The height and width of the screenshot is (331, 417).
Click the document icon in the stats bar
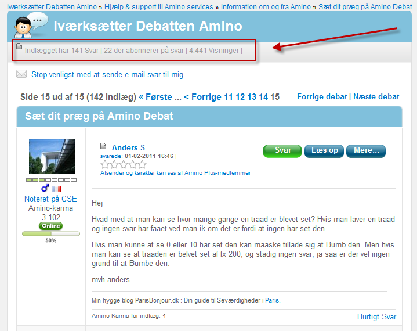(x=19, y=46)
